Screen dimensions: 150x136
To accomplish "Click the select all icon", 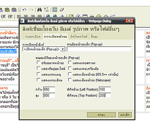I will (55, 10).
